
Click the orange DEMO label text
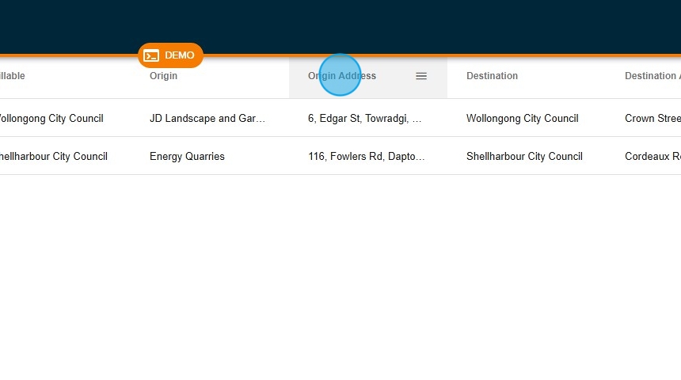pyautogui.click(x=180, y=55)
